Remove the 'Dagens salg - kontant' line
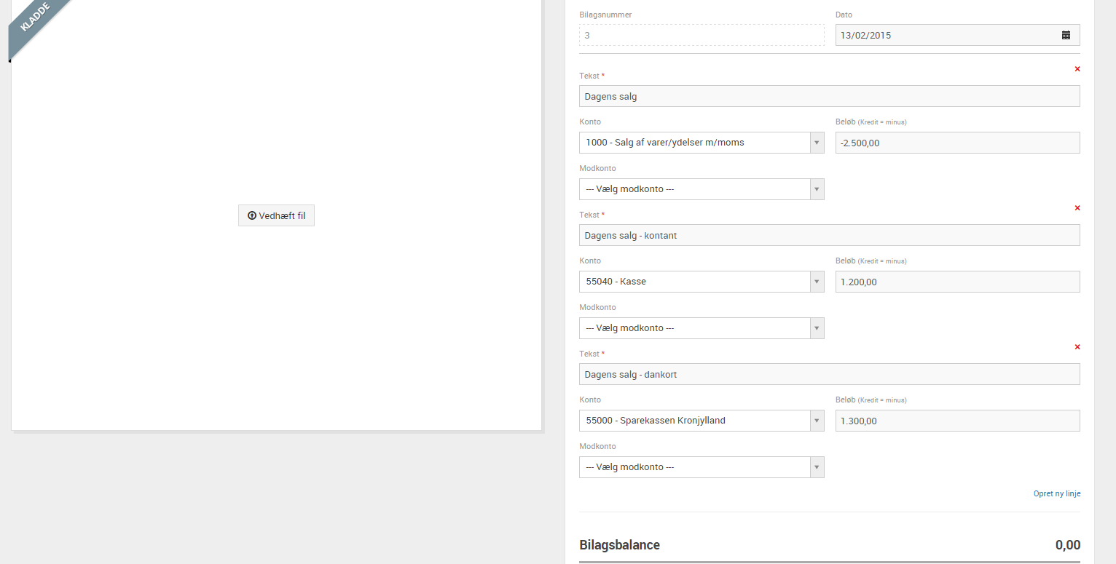Viewport: 1116px width, 564px height. 1077,208
